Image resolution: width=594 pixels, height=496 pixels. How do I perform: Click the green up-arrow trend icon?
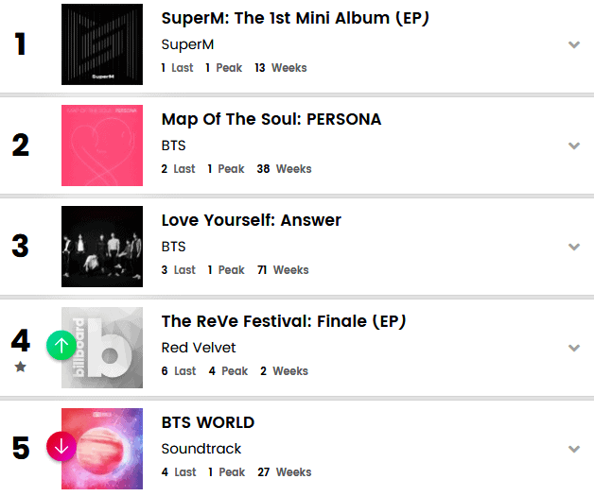click(x=61, y=345)
